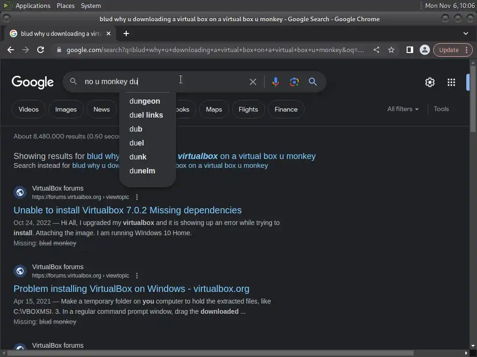Image resolution: width=477 pixels, height=357 pixels.
Task: Pick the 'dunelm' suggestion
Action: tap(148, 171)
